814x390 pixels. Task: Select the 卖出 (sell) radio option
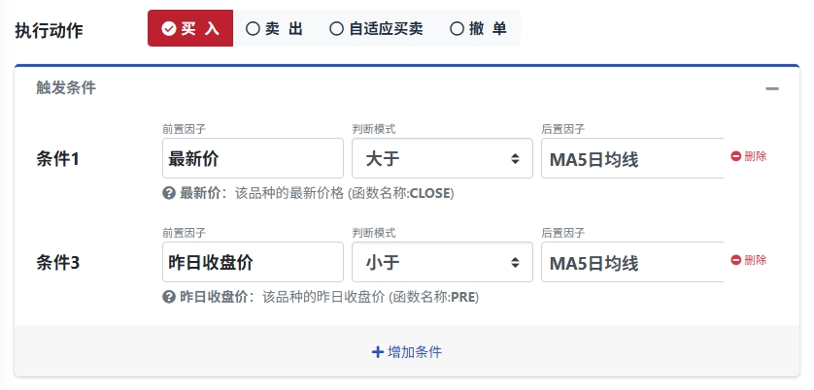click(274, 29)
